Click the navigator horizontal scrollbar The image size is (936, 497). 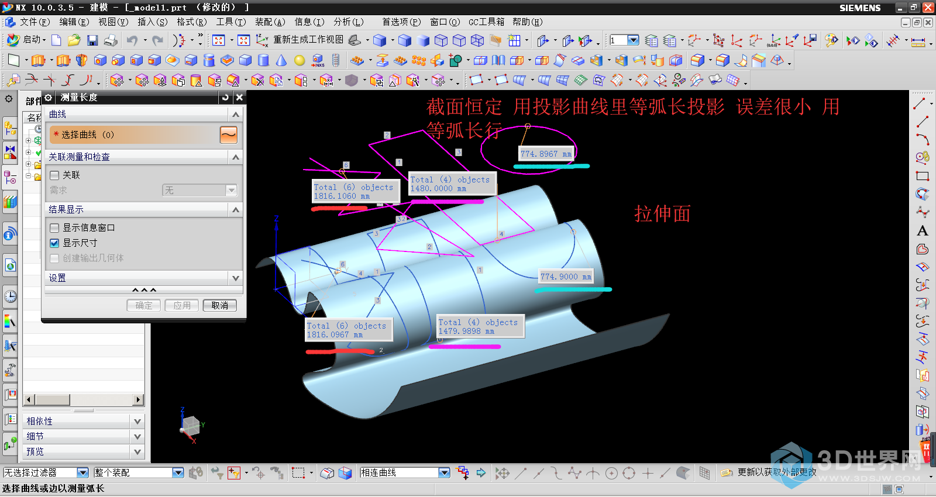click(x=84, y=399)
